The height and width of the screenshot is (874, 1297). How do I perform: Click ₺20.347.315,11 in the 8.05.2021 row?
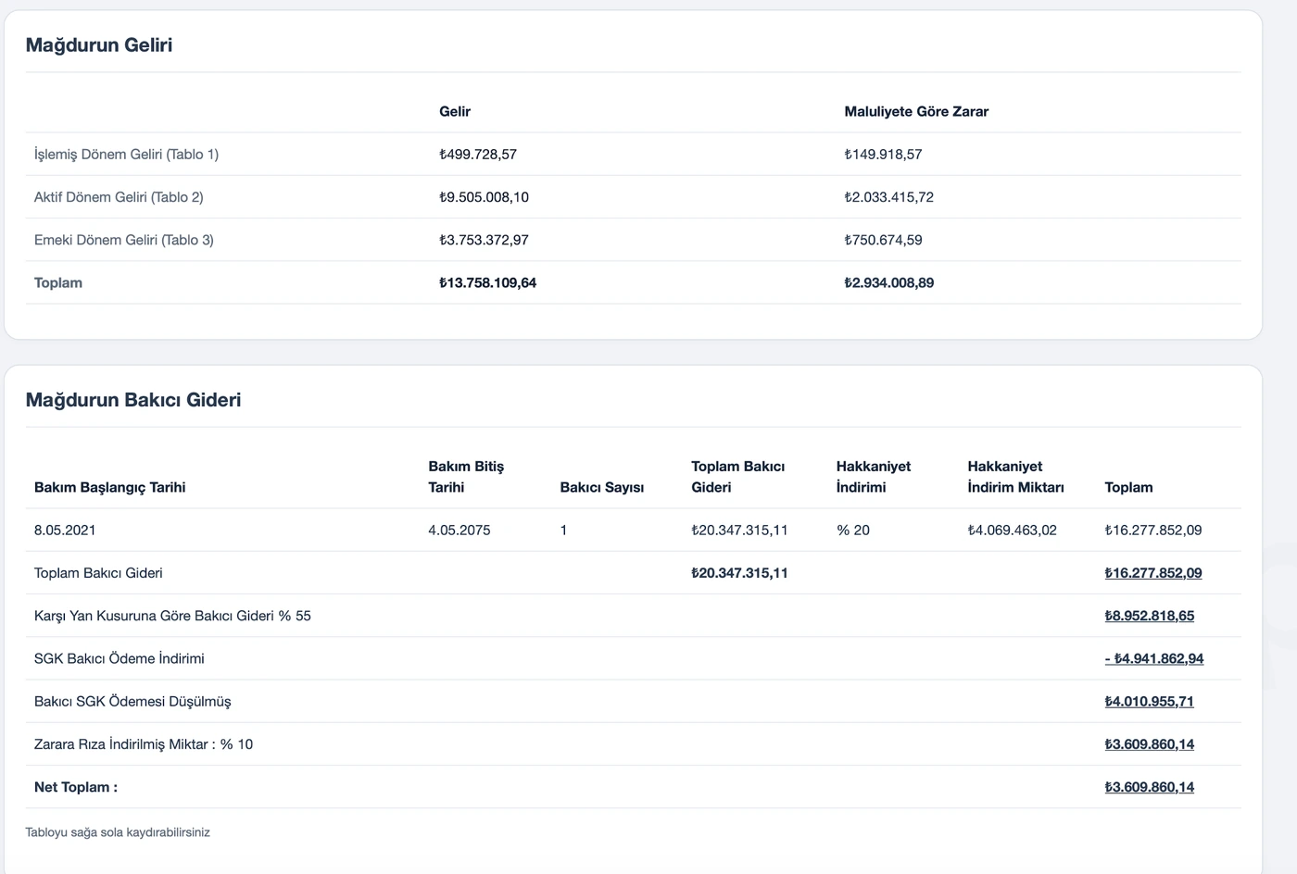[x=740, y=531]
